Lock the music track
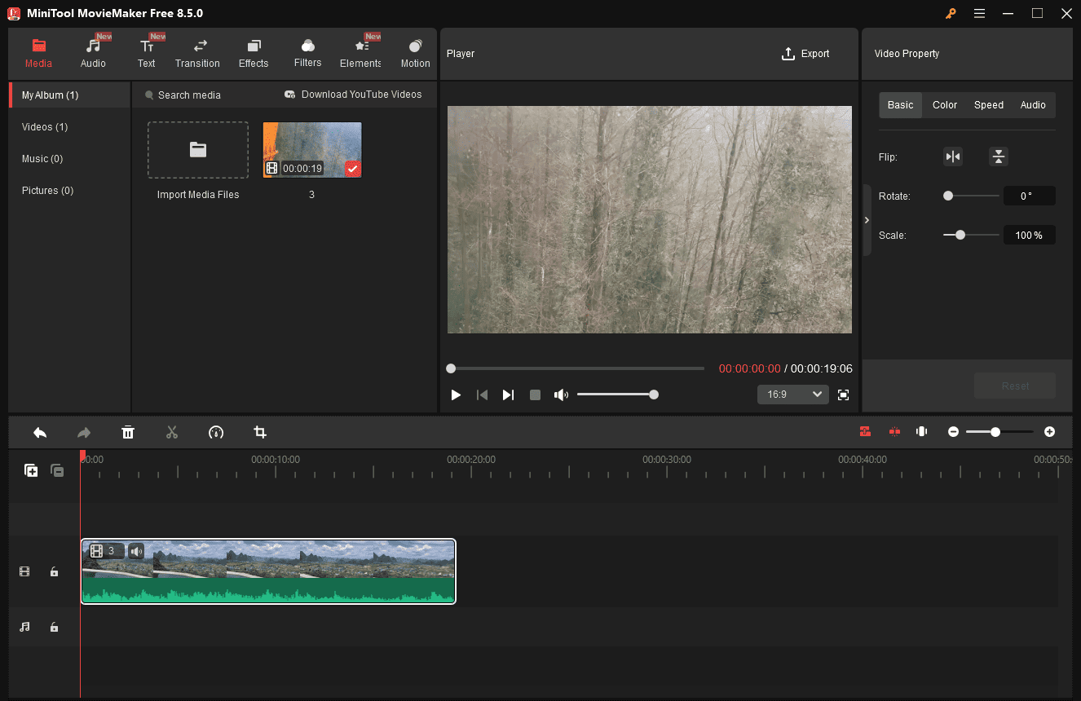The image size is (1081, 701). (54, 627)
